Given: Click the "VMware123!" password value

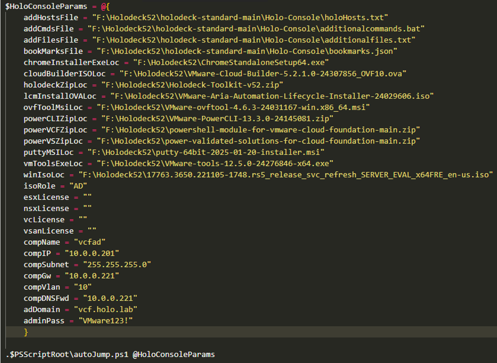Looking at the screenshot, I should (105, 321).
